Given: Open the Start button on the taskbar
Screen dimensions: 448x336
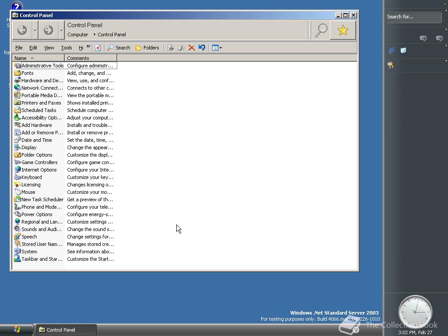Looking at the screenshot, I should click(x=17, y=330).
